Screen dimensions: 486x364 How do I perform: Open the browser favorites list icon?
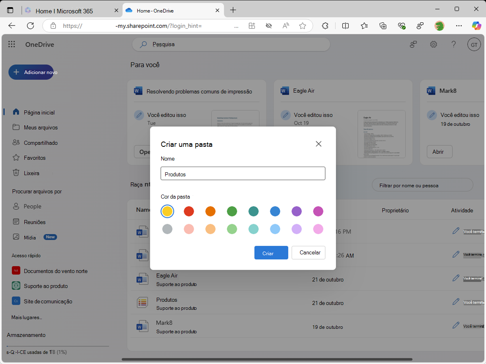pos(364,25)
